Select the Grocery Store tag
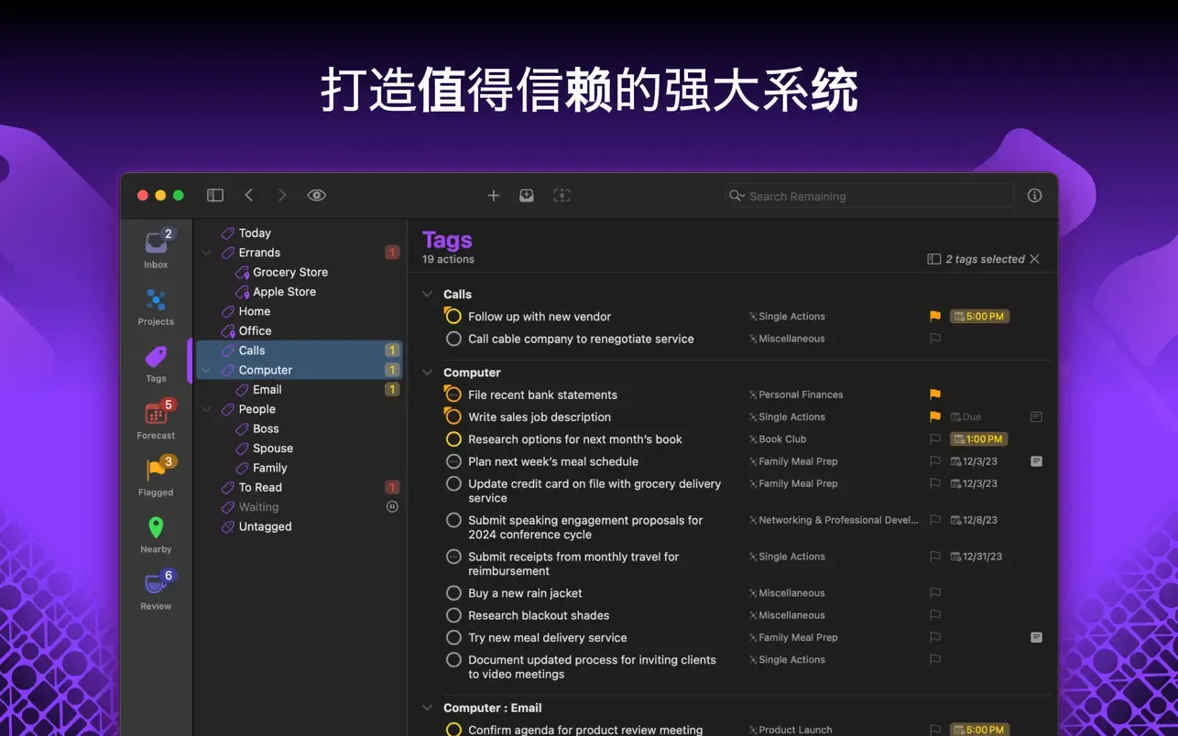Screen dimensions: 1178x736 pyautogui.click(x=290, y=272)
